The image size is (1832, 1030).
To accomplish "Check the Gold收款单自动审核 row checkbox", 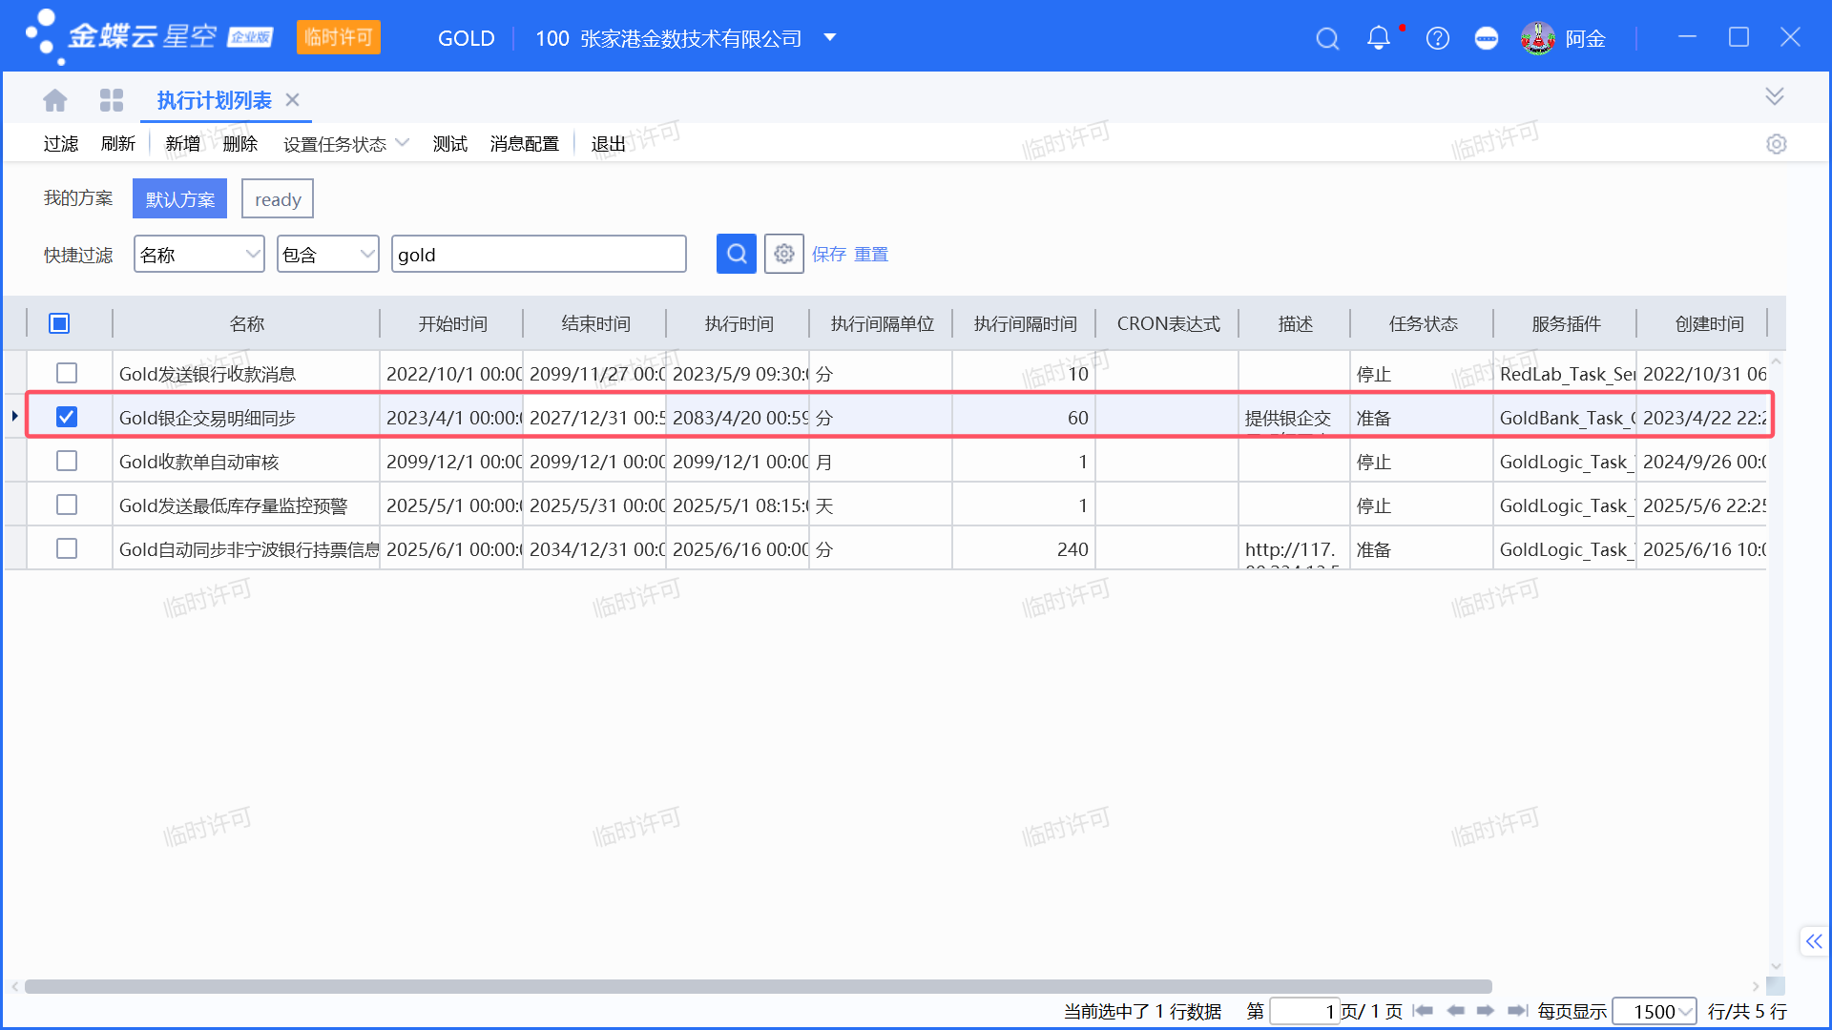I will pyautogui.click(x=67, y=461).
